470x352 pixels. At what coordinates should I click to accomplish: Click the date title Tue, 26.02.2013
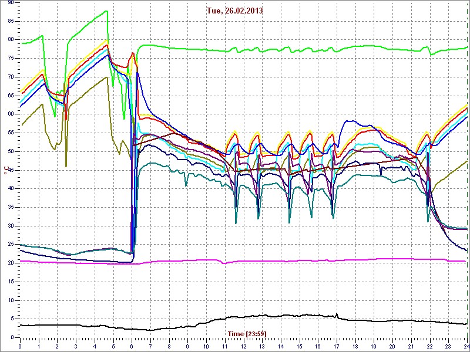pyautogui.click(x=234, y=11)
